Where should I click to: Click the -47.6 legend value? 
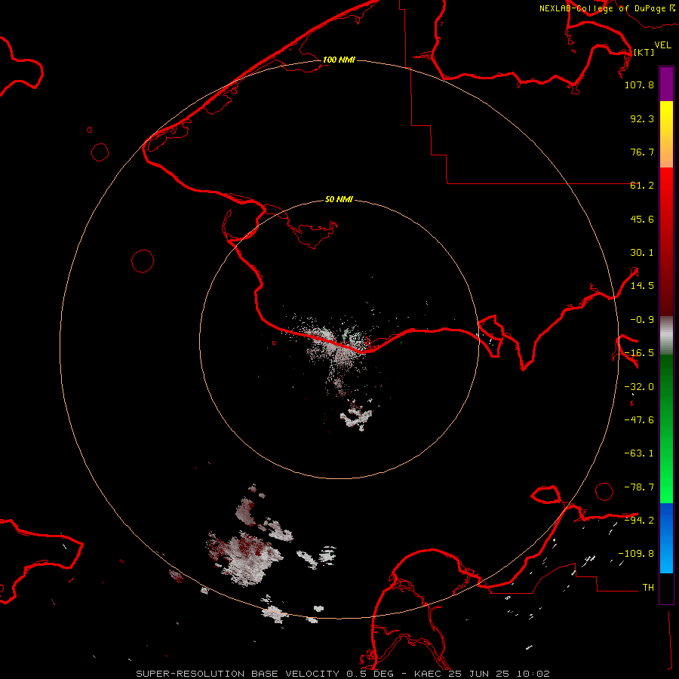[x=639, y=420]
